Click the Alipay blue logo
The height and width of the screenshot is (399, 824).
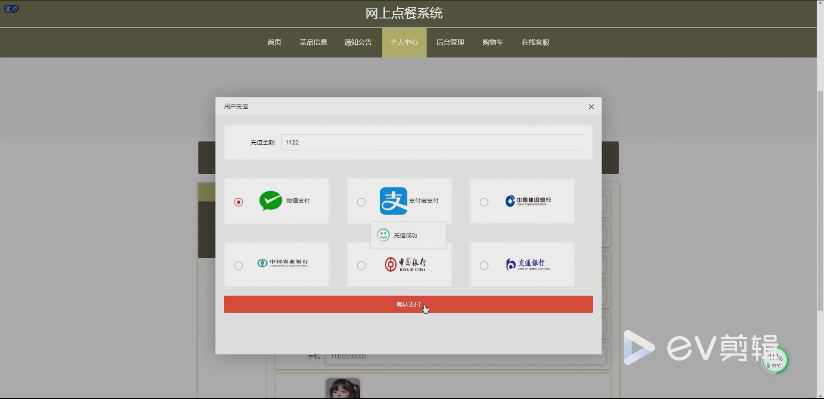click(393, 201)
